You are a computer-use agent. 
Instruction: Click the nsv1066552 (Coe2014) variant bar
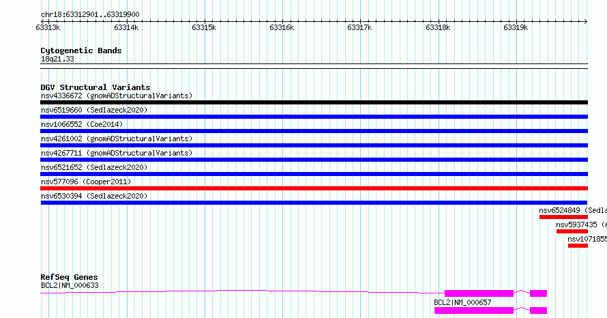coord(314,131)
